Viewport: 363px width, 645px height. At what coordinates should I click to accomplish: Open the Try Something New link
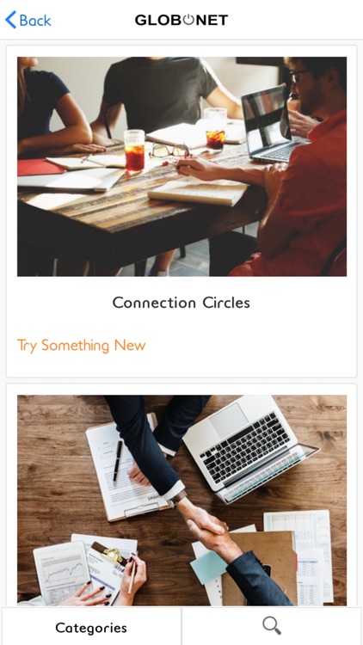pos(81,345)
